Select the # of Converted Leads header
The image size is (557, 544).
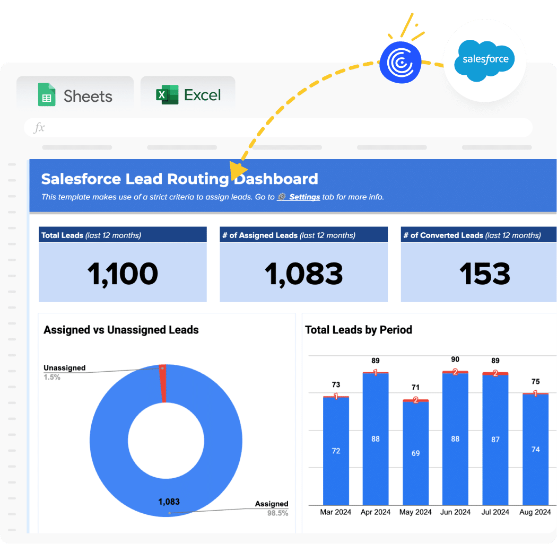click(478, 235)
